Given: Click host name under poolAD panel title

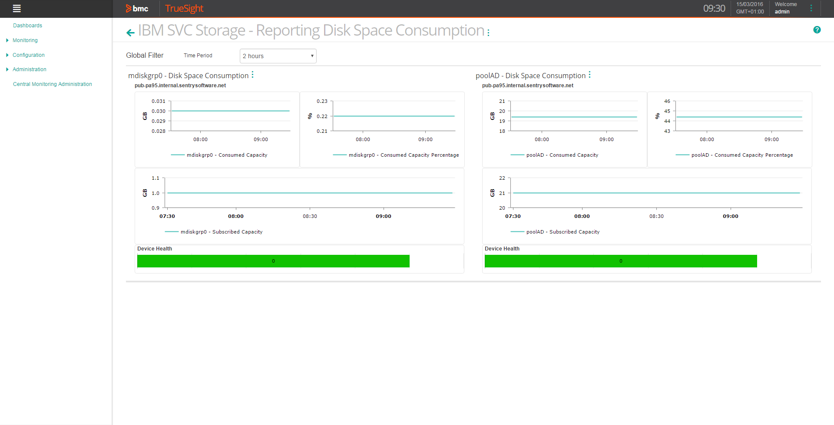Looking at the screenshot, I should tap(528, 86).
